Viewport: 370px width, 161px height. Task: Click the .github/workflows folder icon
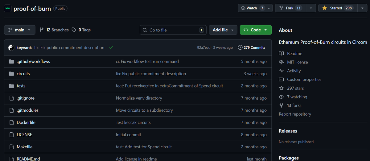[12, 61]
